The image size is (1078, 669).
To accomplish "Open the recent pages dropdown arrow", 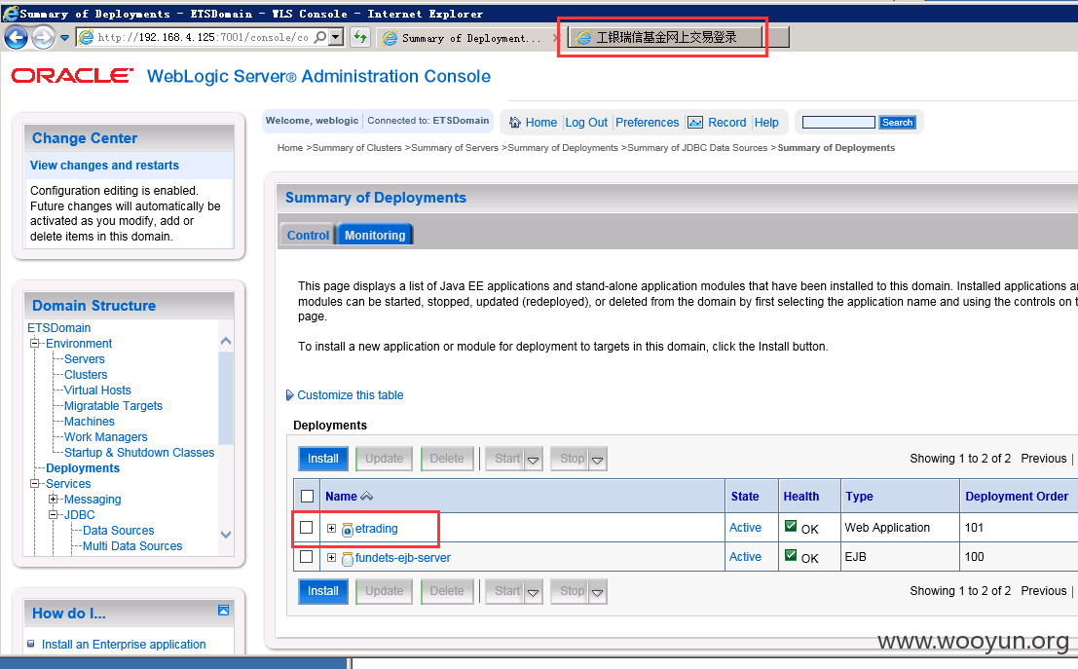I will (x=64, y=38).
